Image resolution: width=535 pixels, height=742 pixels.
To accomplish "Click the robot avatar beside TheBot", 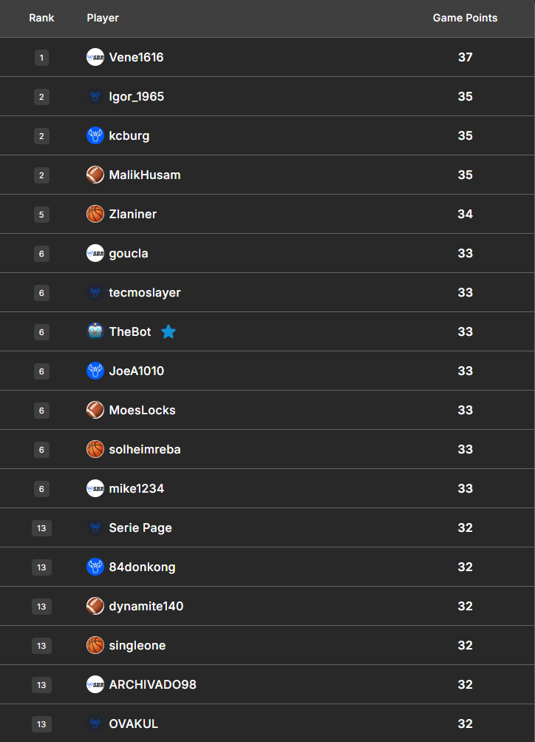I will click(x=95, y=331).
